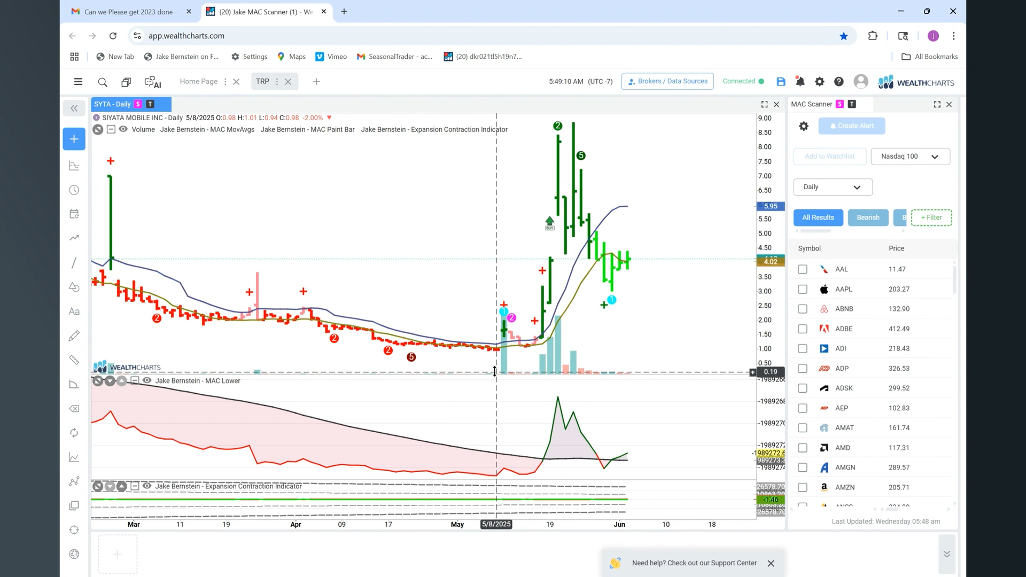1026x577 pixels.
Task: Collapse the Expansion Contraction Indicator legend
Action: pyautogui.click(x=134, y=486)
